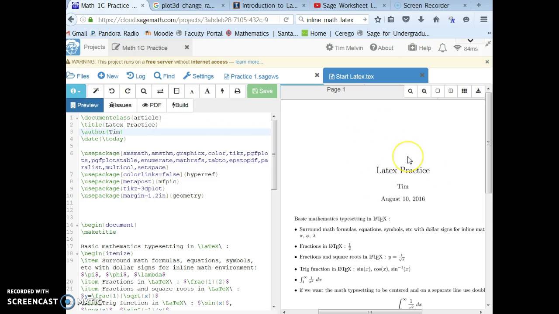This screenshot has width=559, height=314.
Task: Print the document with the printer icon
Action: (x=237, y=91)
